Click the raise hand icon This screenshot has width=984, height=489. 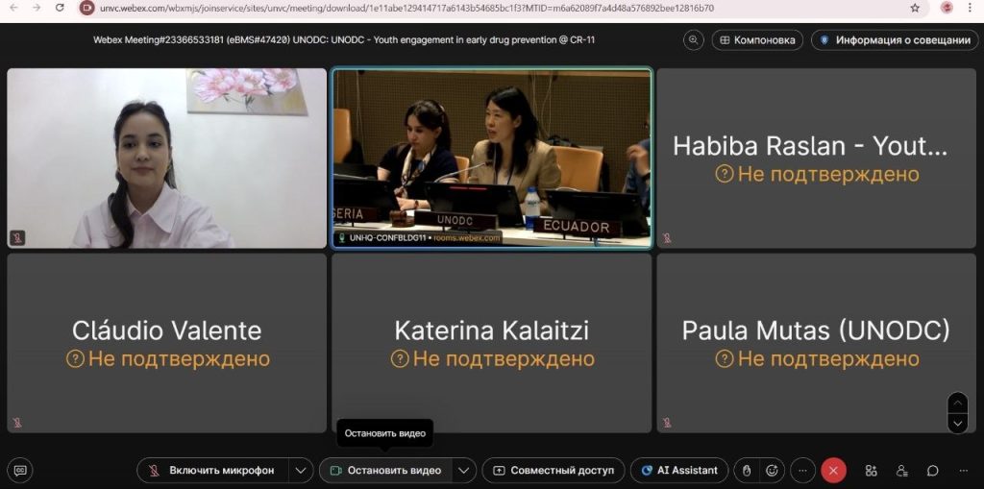[x=747, y=470]
